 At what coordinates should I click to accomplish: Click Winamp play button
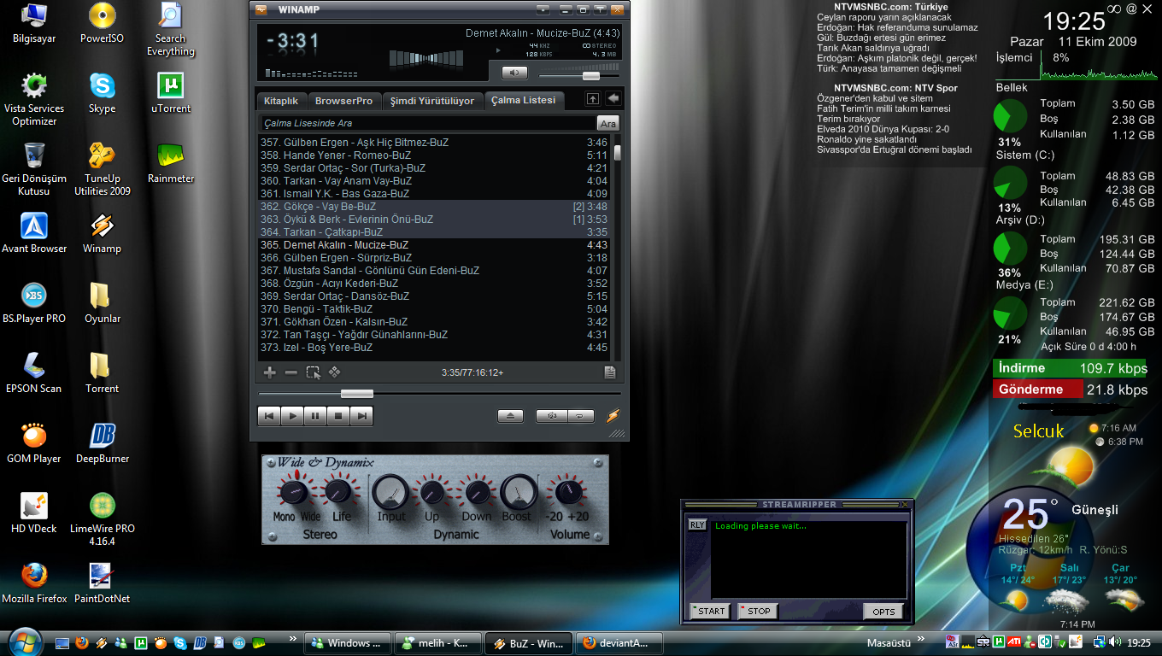[292, 416]
